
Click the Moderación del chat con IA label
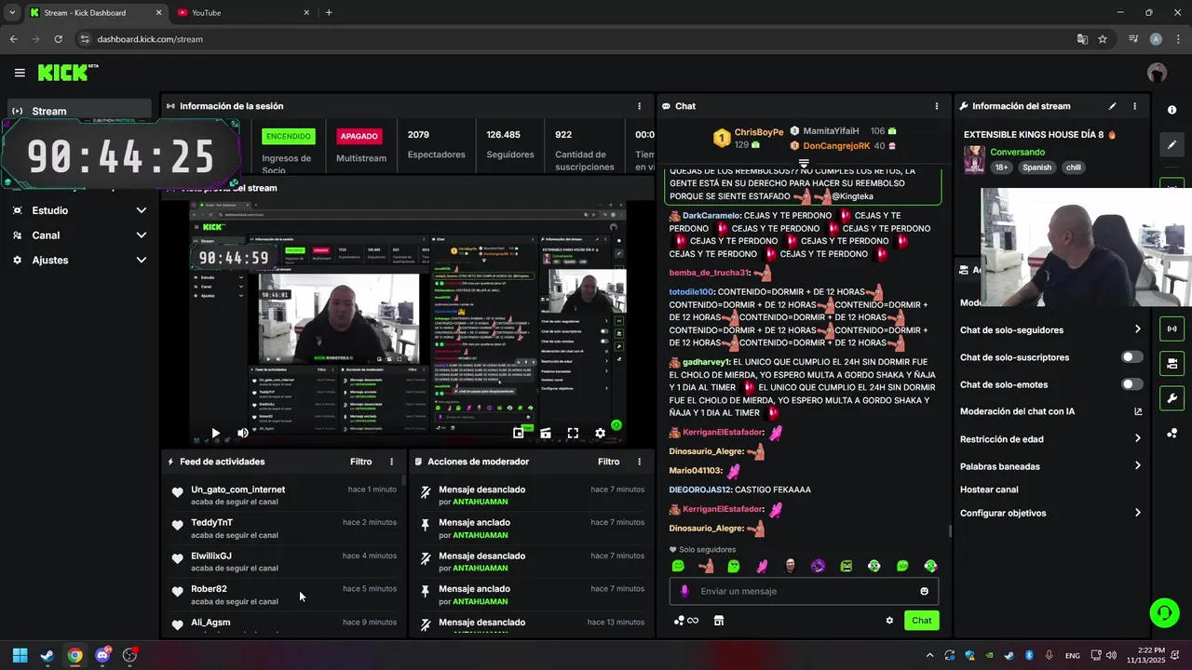1017,411
